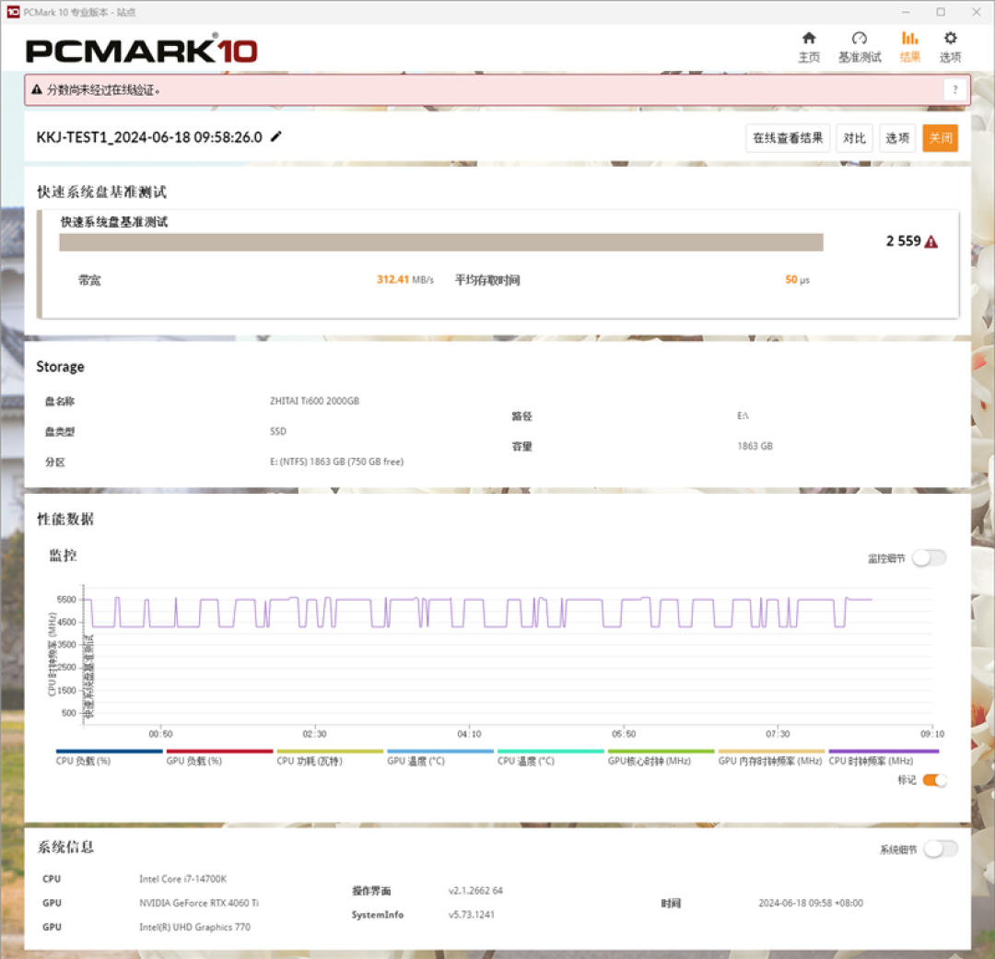
Task: Click the score value 2 559
Action: coord(903,241)
